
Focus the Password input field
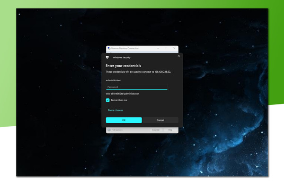coord(137,87)
